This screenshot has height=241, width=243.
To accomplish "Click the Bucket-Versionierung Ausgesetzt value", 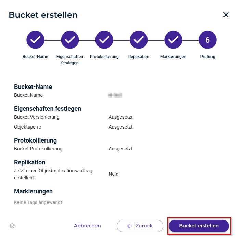I will click(x=120, y=117).
